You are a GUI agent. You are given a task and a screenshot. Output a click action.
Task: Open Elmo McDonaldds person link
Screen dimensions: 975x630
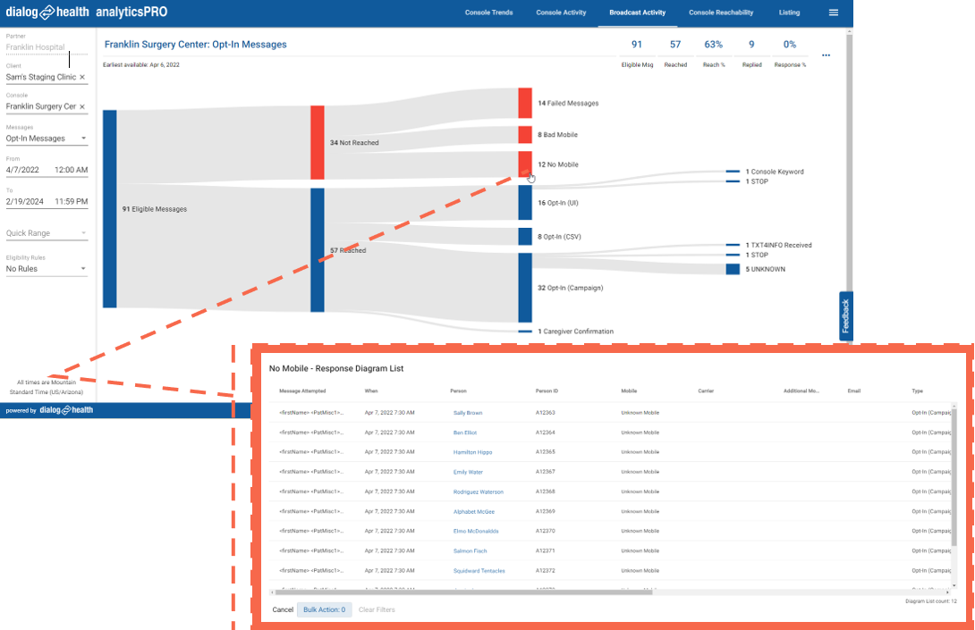click(476, 531)
